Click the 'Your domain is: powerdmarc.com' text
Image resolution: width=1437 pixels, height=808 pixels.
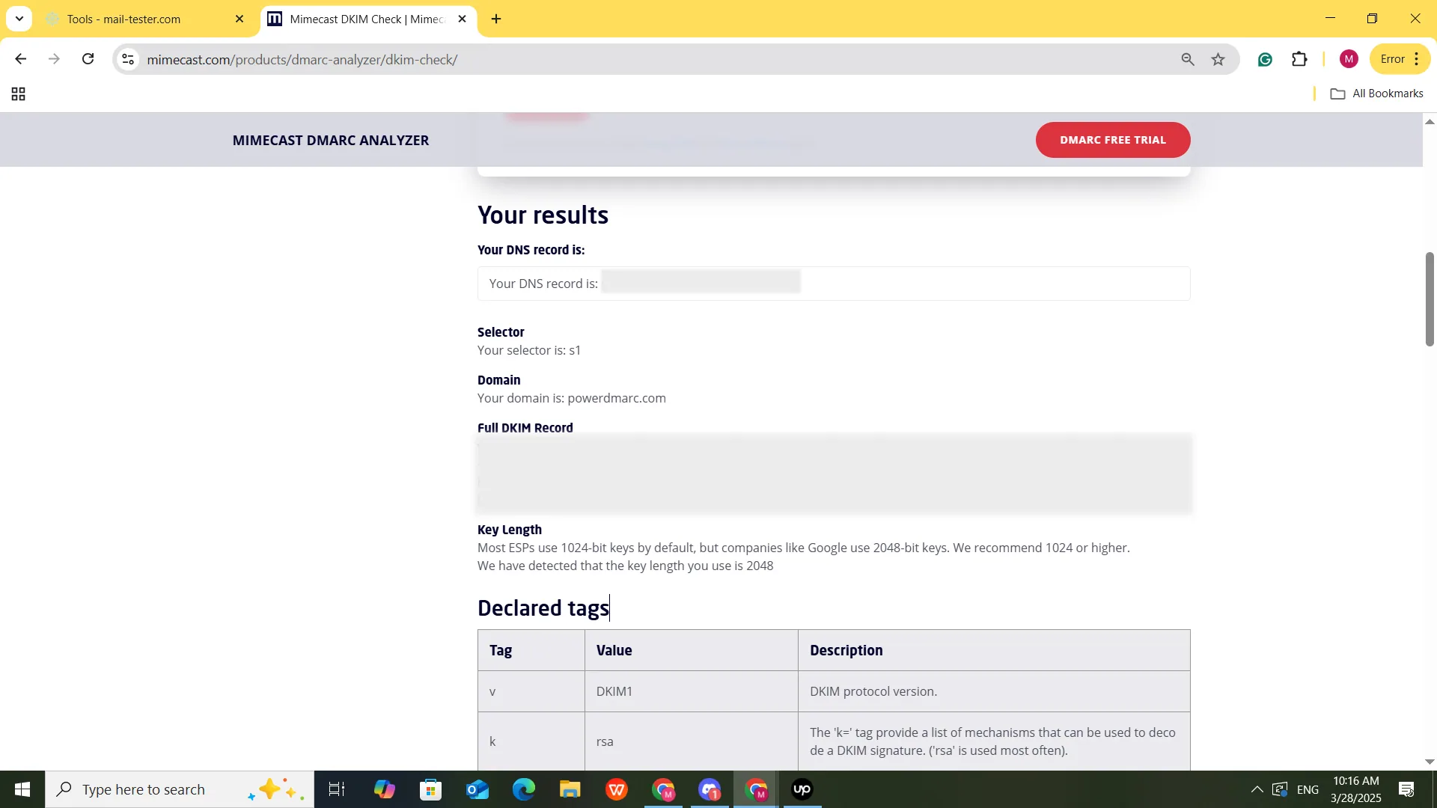tap(572, 398)
